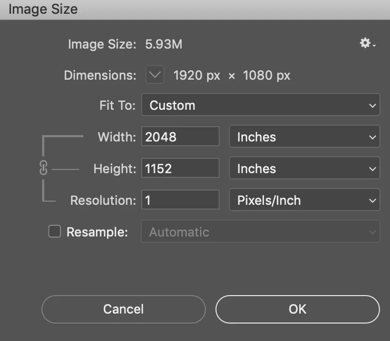390x341 pixels.
Task: Toggle the constrain proportions chain link
Action: 44,169
